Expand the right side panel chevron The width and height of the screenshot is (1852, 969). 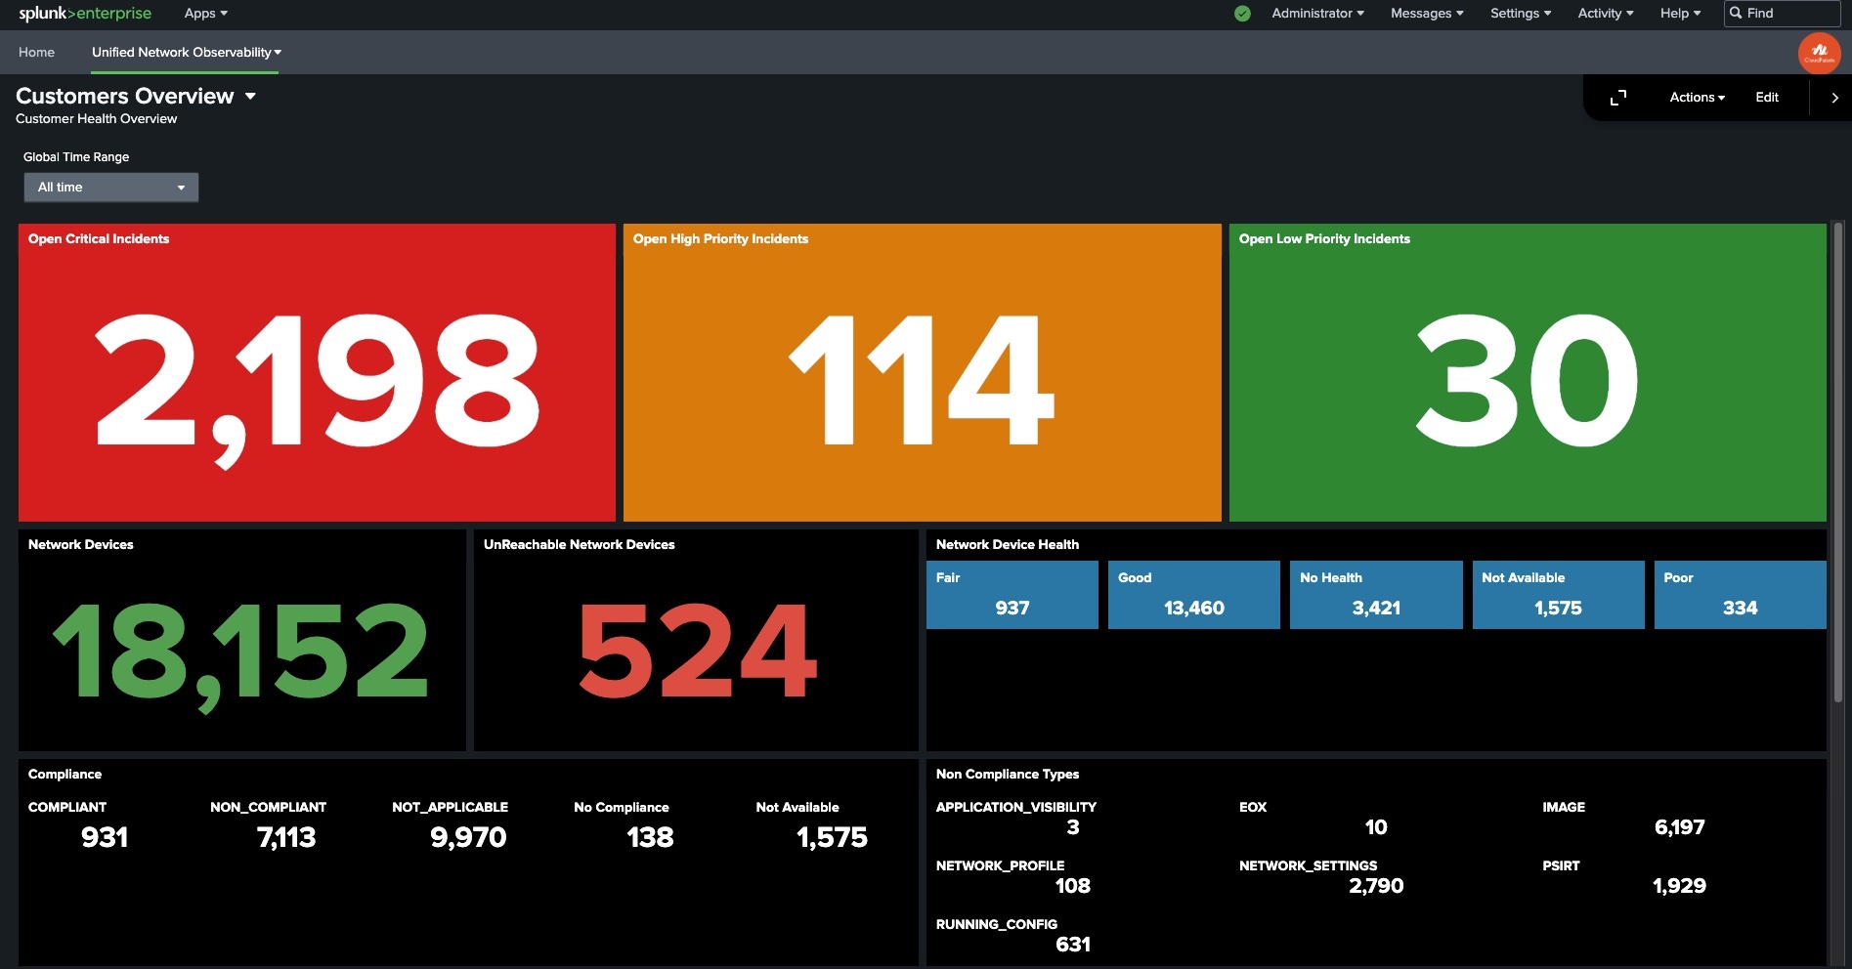point(1834,98)
